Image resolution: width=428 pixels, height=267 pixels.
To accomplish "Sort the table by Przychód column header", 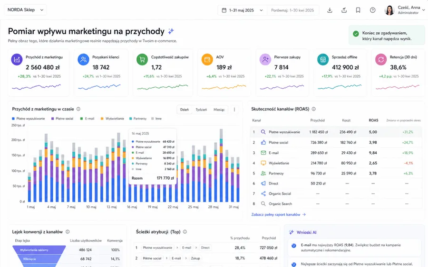I will (x=318, y=120).
